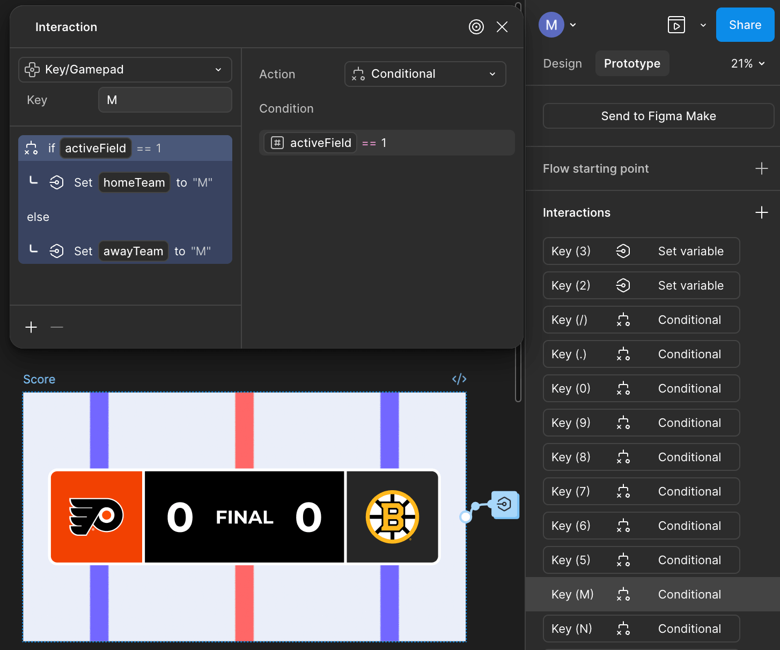Click the user avatar M
780x650 pixels.
point(551,25)
